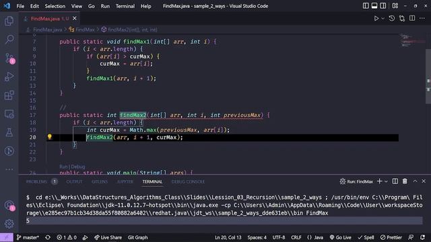
Task: Open the View menu
Action: click(x=77, y=6)
